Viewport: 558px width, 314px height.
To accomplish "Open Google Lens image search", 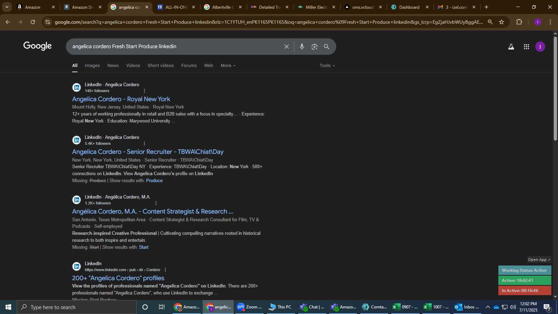I will pyautogui.click(x=314, y=47).
